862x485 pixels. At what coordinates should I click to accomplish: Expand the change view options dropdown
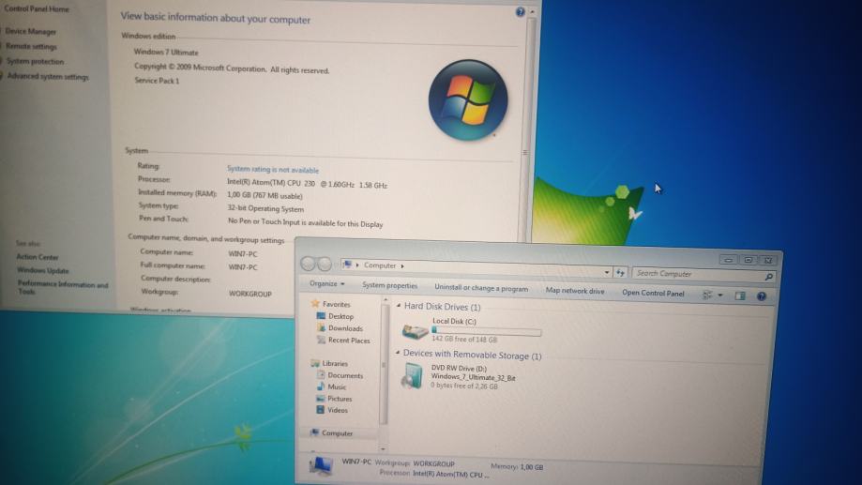[x=719, y=295]
